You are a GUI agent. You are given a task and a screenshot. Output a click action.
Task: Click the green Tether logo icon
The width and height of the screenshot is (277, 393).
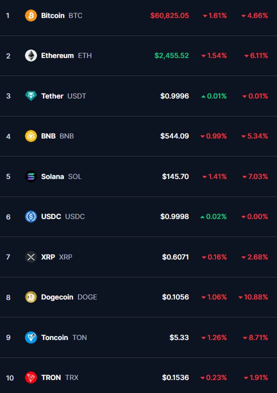pos(31,96)
